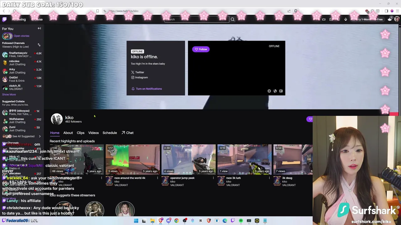Open the Get Bits diamond icon
Viewport: 401px width, 225px height.
346,19
